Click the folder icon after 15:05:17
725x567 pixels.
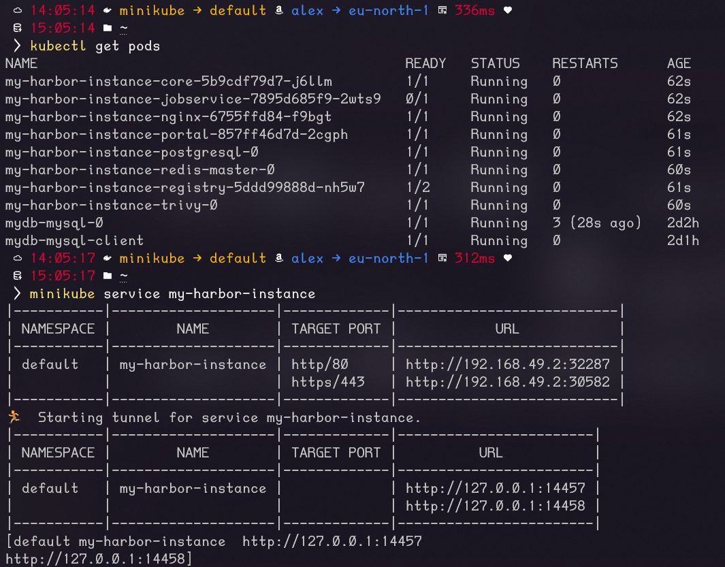[x=108, y=276]
